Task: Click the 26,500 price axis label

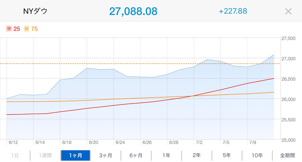Action: (x=288, y=79)
